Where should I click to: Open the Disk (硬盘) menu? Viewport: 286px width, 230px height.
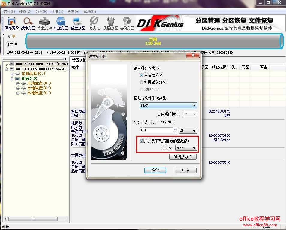25,11
